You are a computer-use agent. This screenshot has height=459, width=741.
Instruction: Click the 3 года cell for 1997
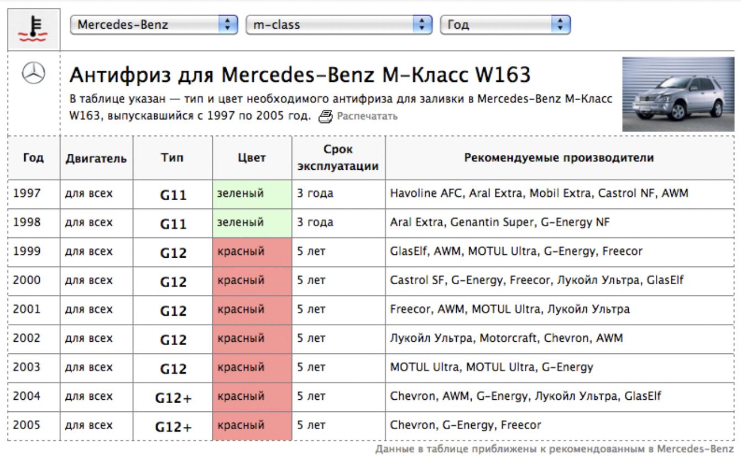click(338, 194)
